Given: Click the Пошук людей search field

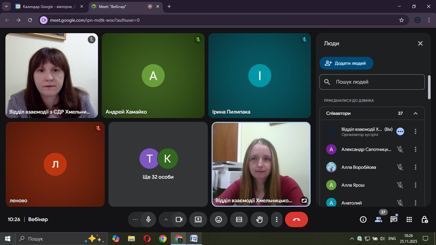Looking at the screenshot, I should (377, 82).
